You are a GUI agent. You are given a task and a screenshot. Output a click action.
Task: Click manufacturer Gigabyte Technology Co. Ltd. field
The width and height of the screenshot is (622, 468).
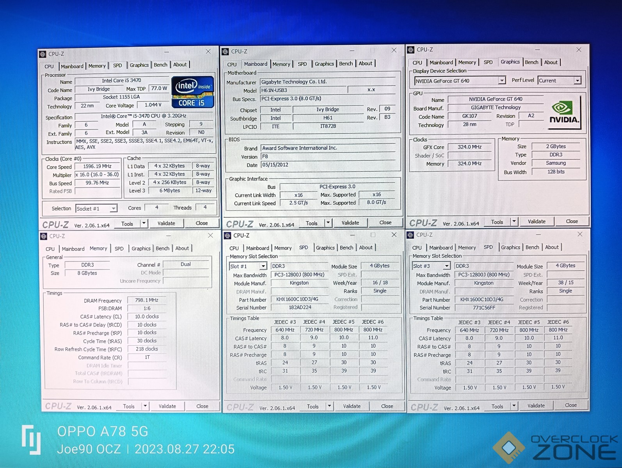[328, 82]
